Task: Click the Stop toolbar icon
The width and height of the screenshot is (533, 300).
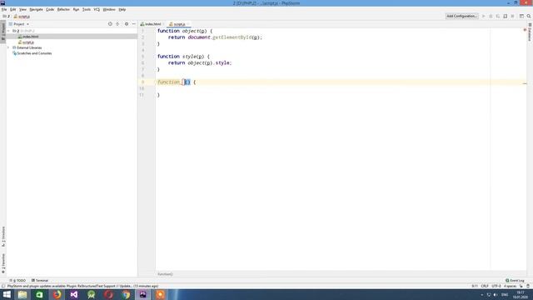Action: pyautogui.click(x=513, y=16)
